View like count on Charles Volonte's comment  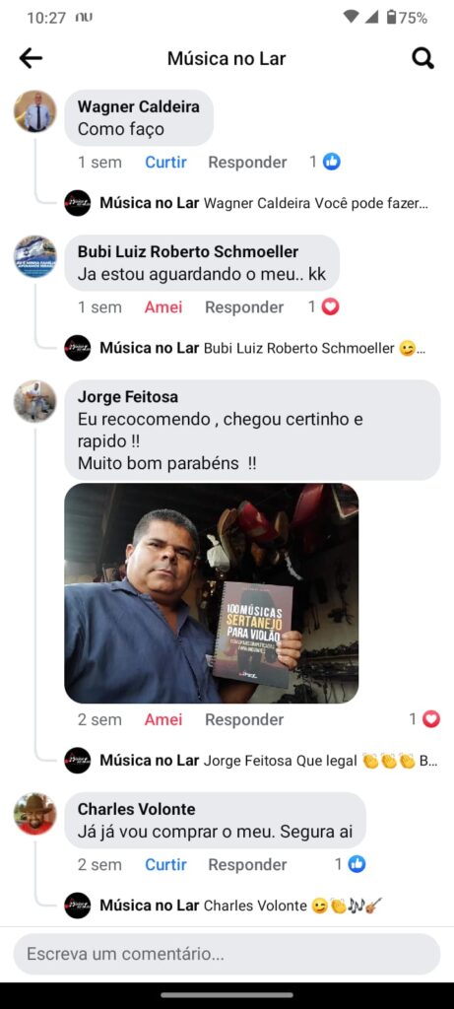point(350,864)
